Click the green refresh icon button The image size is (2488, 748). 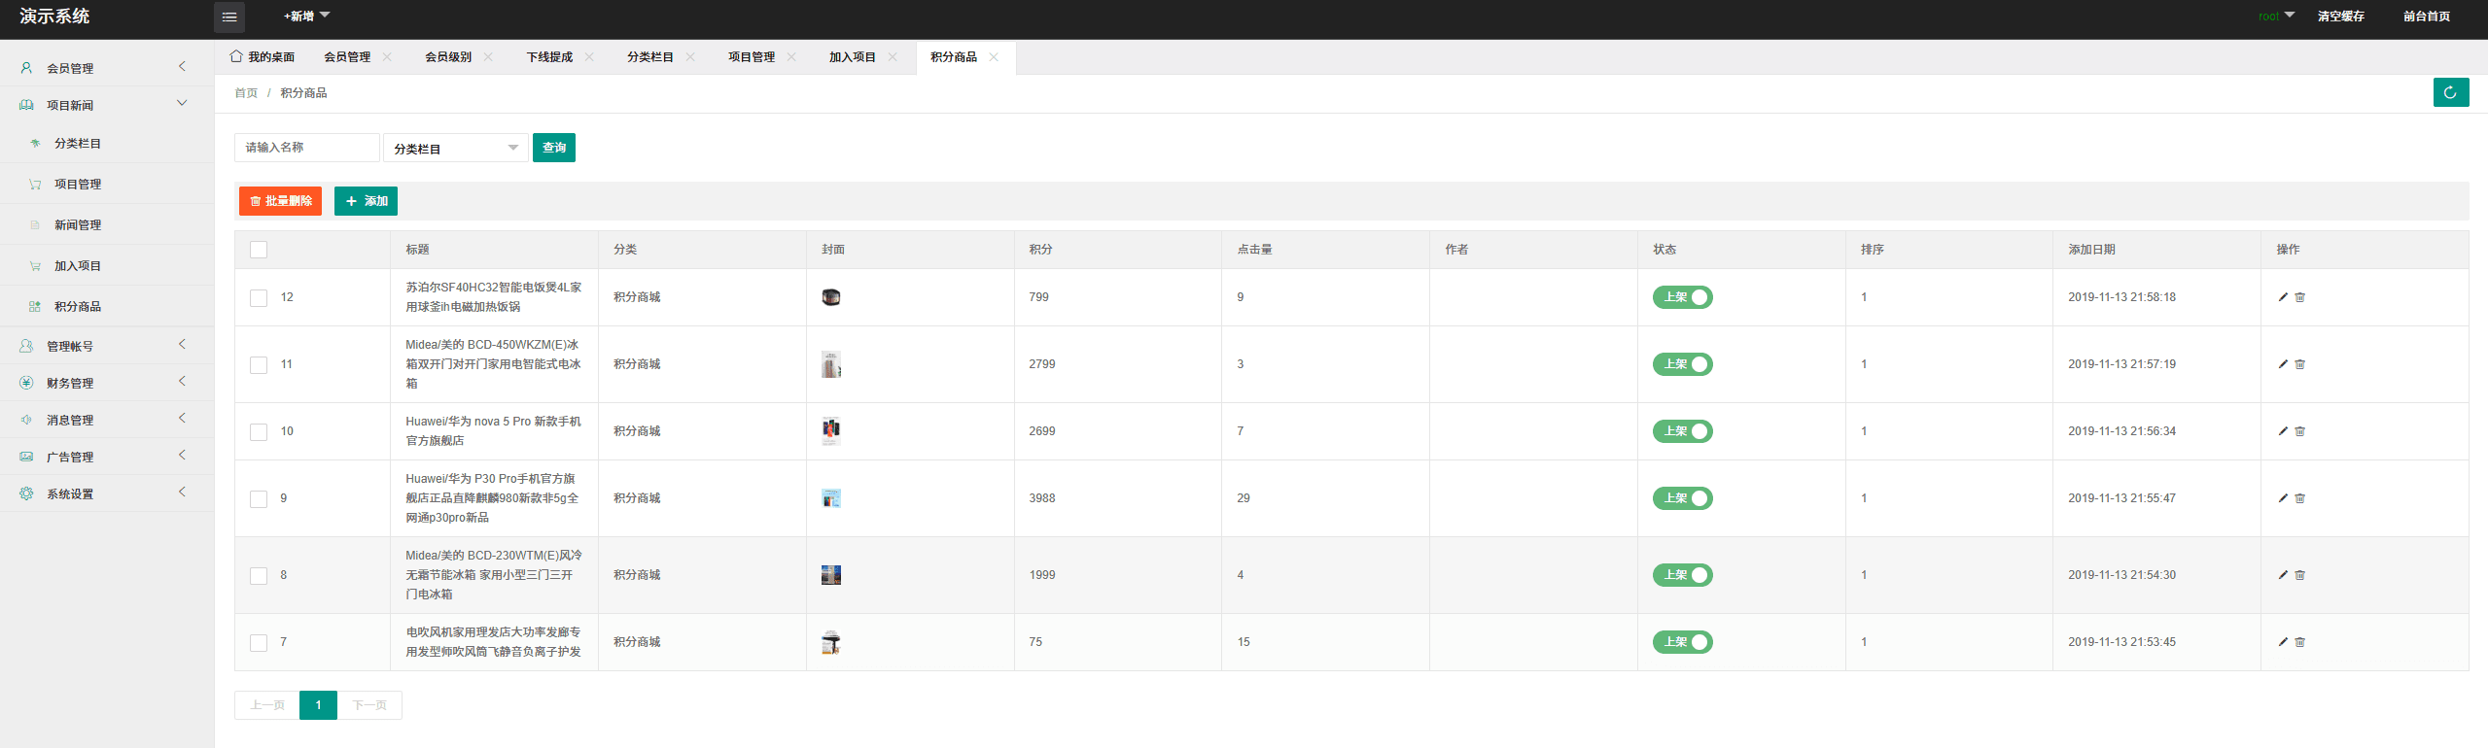pyautogui.click(x=2451, y=92)
